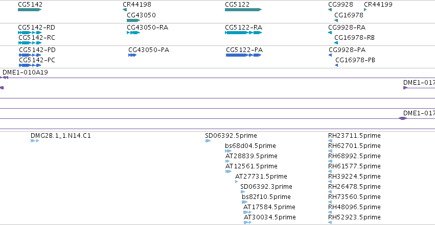Screen dimensions: 435x225
Task: Open the CR44199 gene label
Action: click(378, 5)
